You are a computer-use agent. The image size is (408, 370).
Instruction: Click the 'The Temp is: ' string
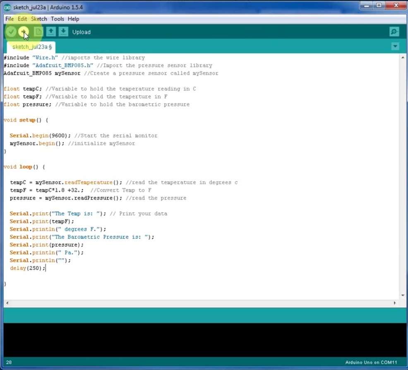pos(75,214)
